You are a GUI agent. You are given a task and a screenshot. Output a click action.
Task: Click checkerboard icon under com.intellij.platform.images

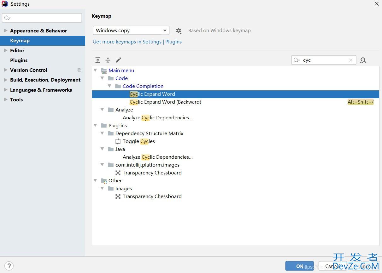tap(118, 173)
